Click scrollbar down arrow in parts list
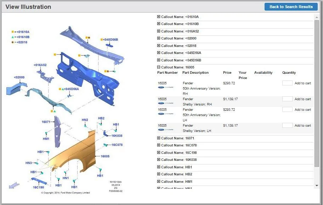The width and height of the screenshot is (323, 205). click(317, 186)
